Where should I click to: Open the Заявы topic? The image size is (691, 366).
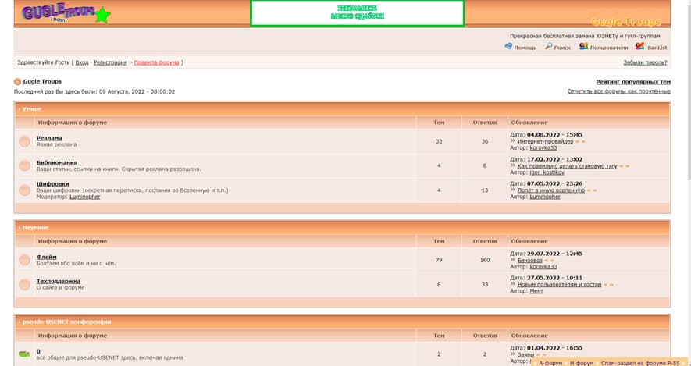(x=525, y=354)
